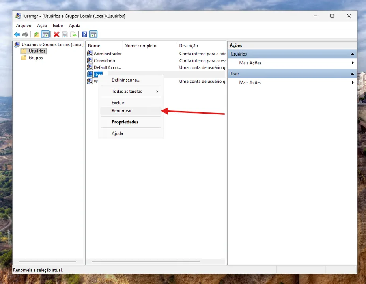
Task: Choose Ajuda in the context menu
Action: tap(131, 133)
